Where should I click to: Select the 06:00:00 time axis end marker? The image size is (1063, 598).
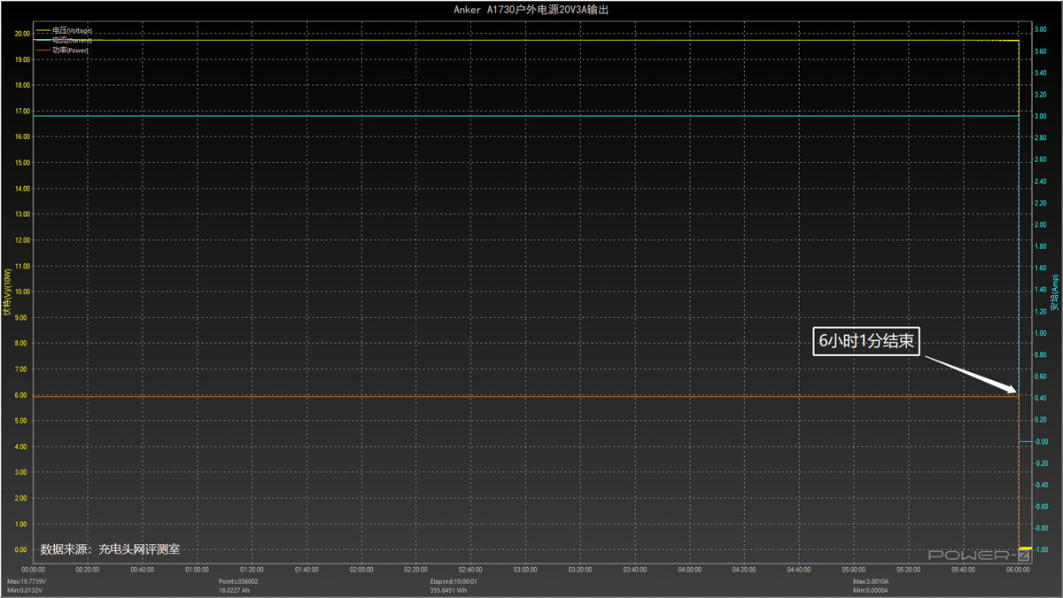pyautogui.click(x=1018, y=570)
